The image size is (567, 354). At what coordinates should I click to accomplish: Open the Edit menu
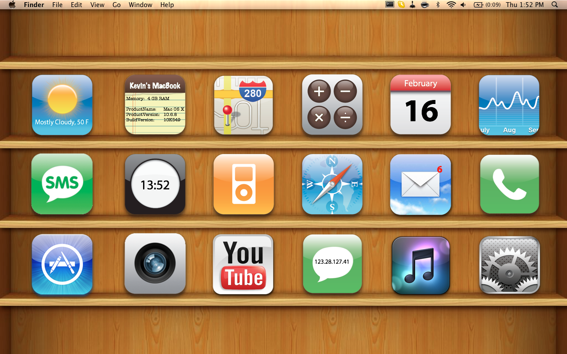77,5
